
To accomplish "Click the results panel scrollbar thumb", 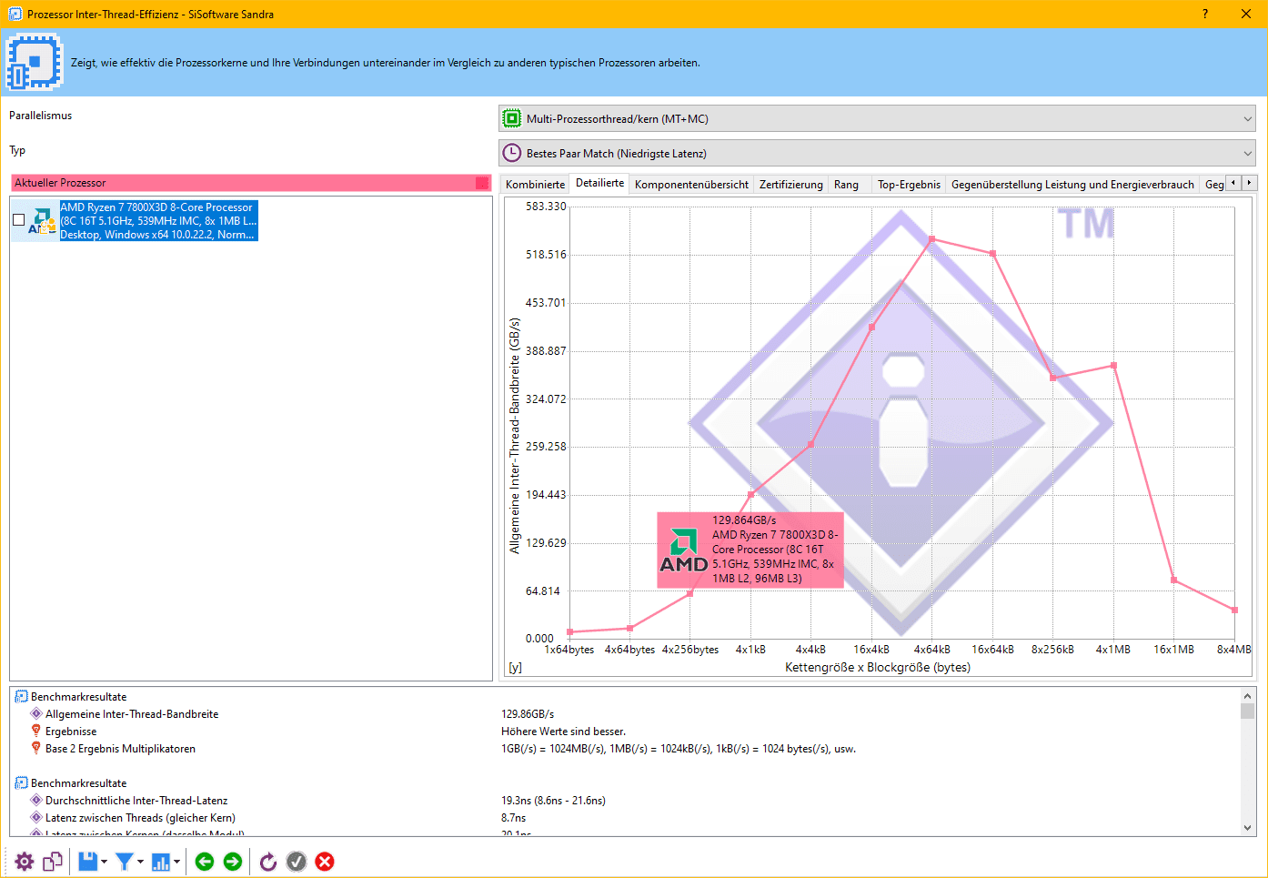I will pyautogui.click(x=1247, y=711).
